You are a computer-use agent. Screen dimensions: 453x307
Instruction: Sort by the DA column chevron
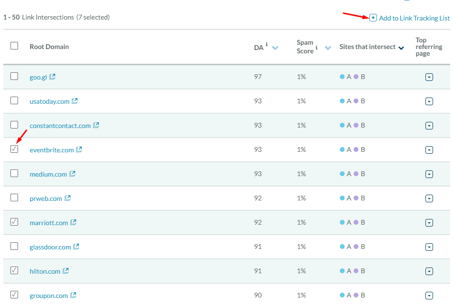(275, 47)
